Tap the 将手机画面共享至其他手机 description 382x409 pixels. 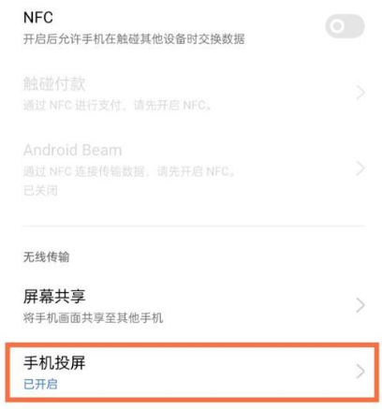pos(93,318)
